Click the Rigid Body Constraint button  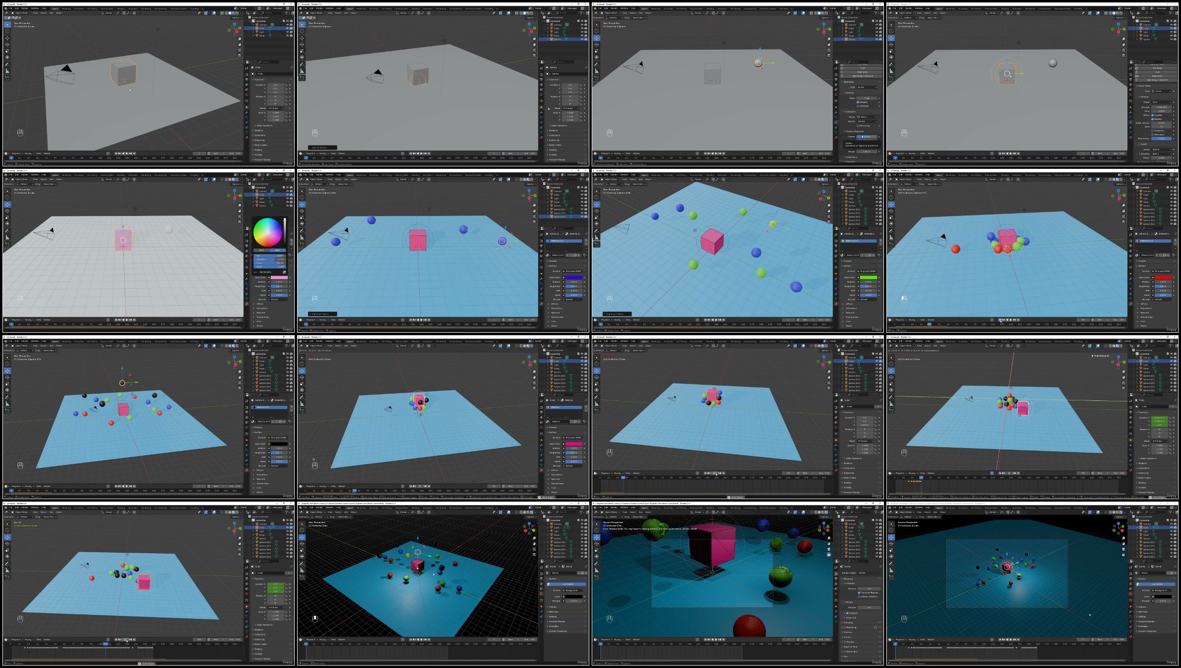click(862, 76)
